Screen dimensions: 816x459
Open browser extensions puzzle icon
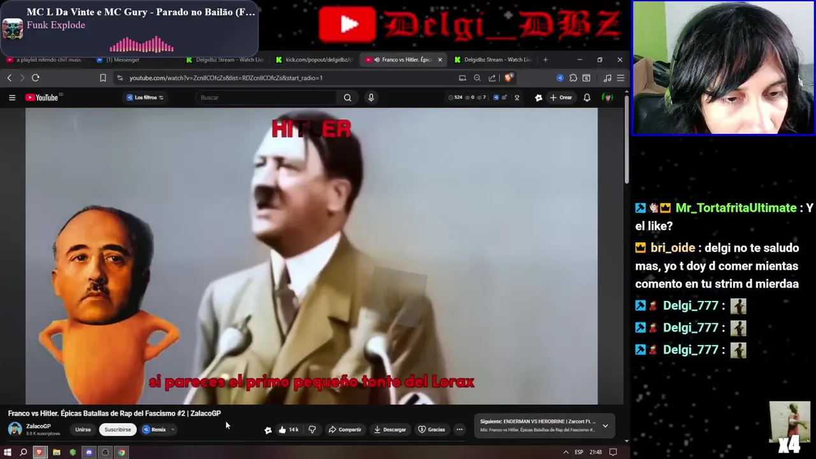[573, 78]
